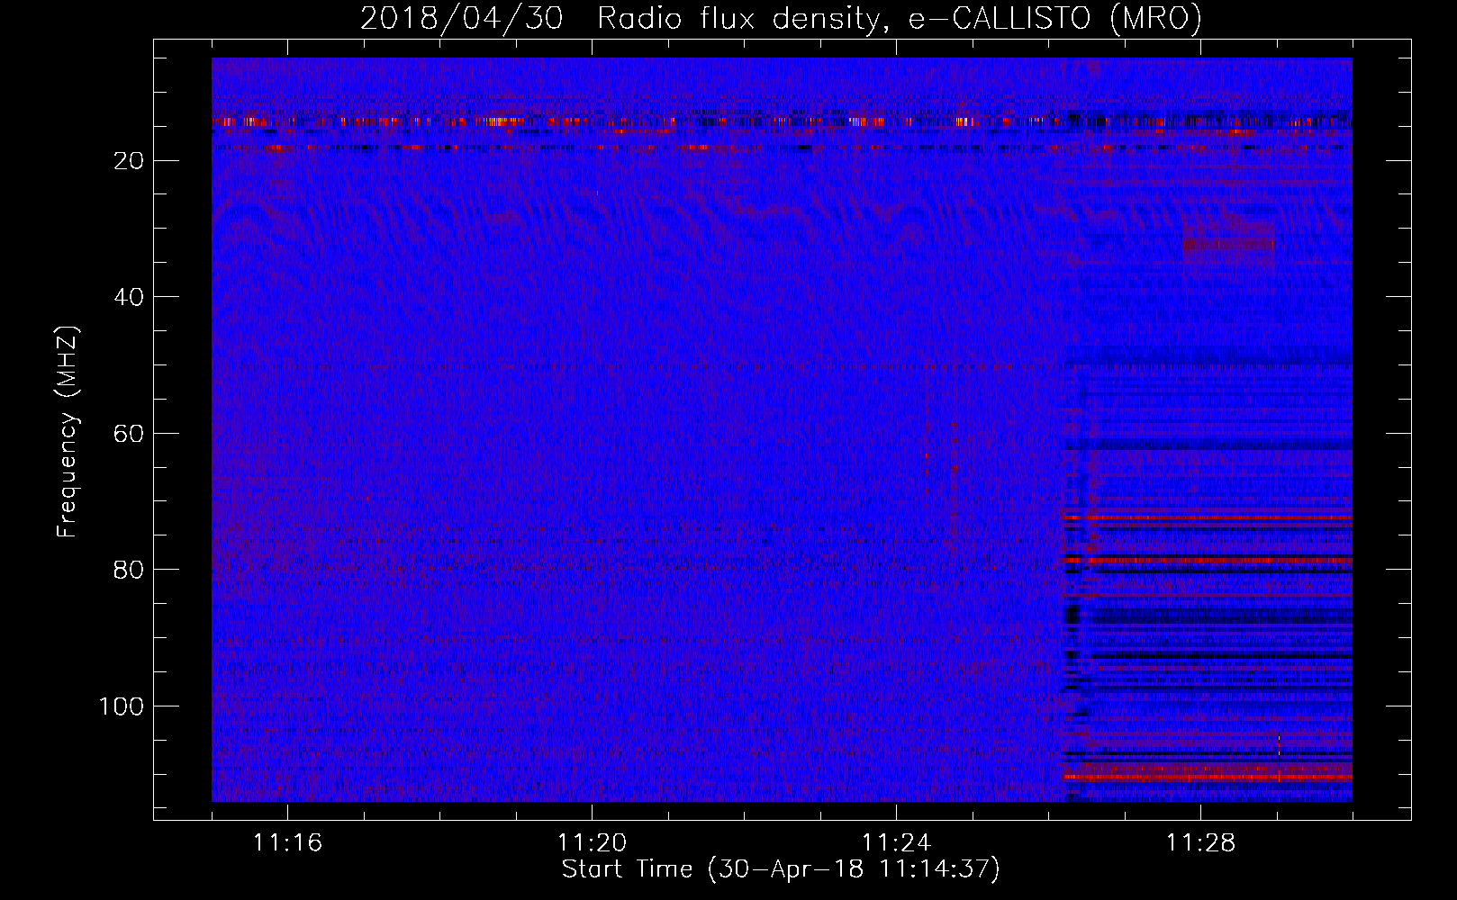Click the 11:20 time tick label

[x=592, y=842]
